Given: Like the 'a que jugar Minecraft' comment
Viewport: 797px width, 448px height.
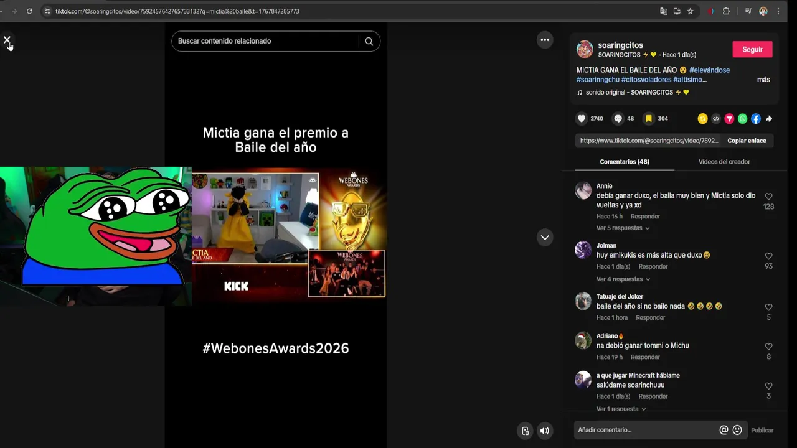Looking at the screenshot, I should 768,386.
